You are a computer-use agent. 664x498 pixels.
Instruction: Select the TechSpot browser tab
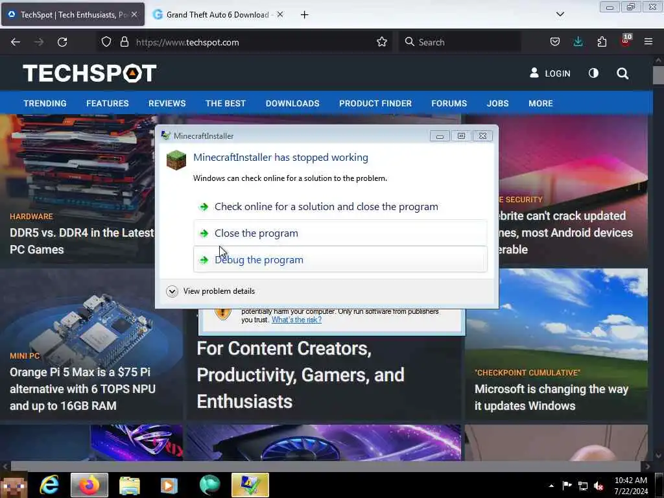tap(73, 15)
